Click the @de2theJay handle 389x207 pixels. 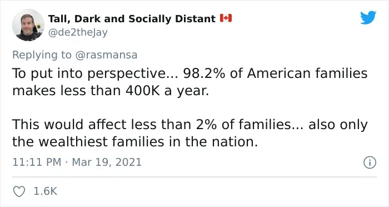78,33
